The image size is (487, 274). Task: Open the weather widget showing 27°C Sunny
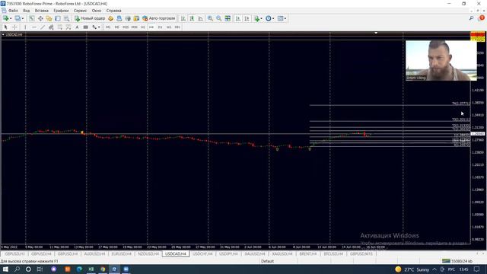412,269
